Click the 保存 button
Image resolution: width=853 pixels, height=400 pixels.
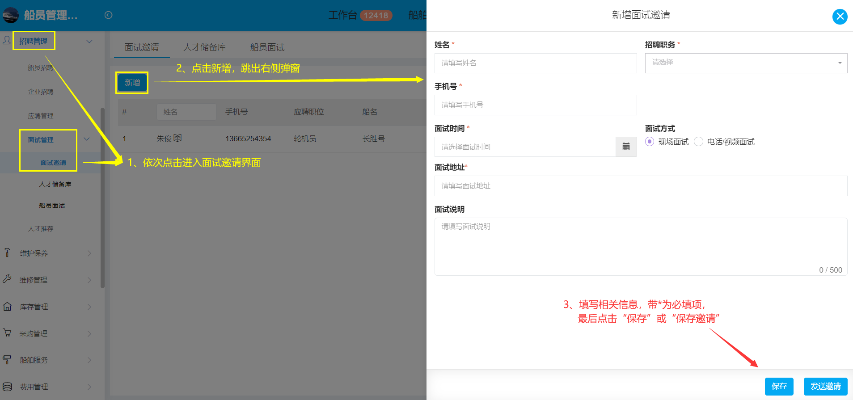(x=779, y=386)
